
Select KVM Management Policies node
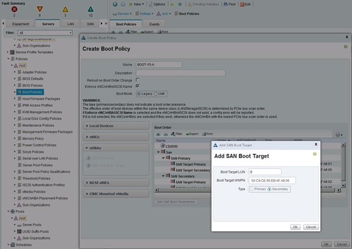point(42,112)
